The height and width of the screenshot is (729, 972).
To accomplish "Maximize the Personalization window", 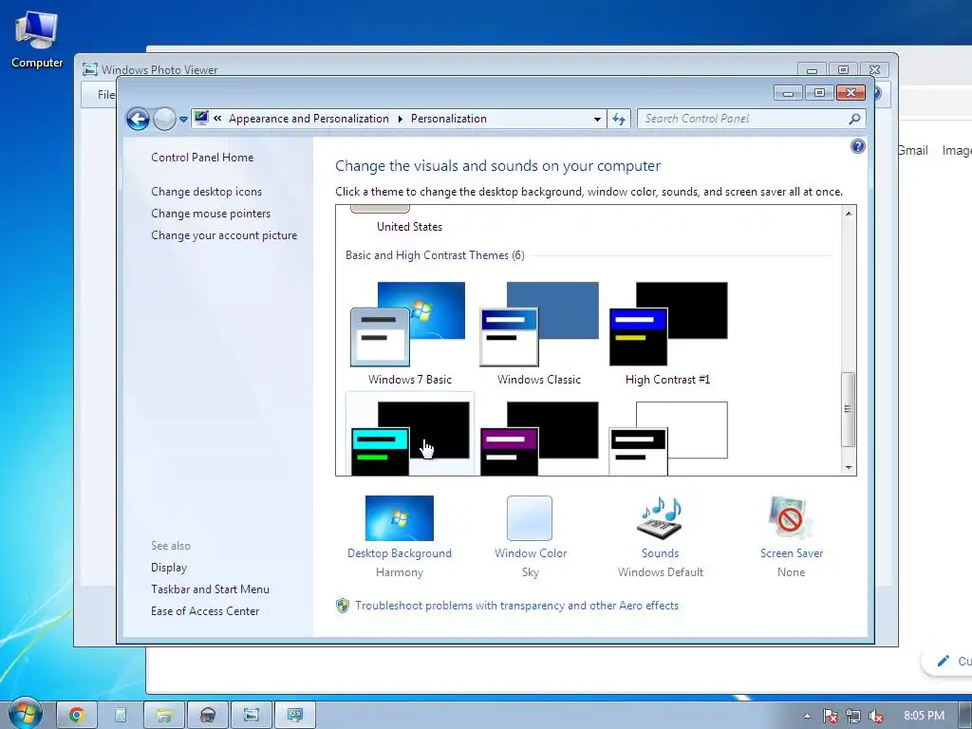I will (819, 93).
